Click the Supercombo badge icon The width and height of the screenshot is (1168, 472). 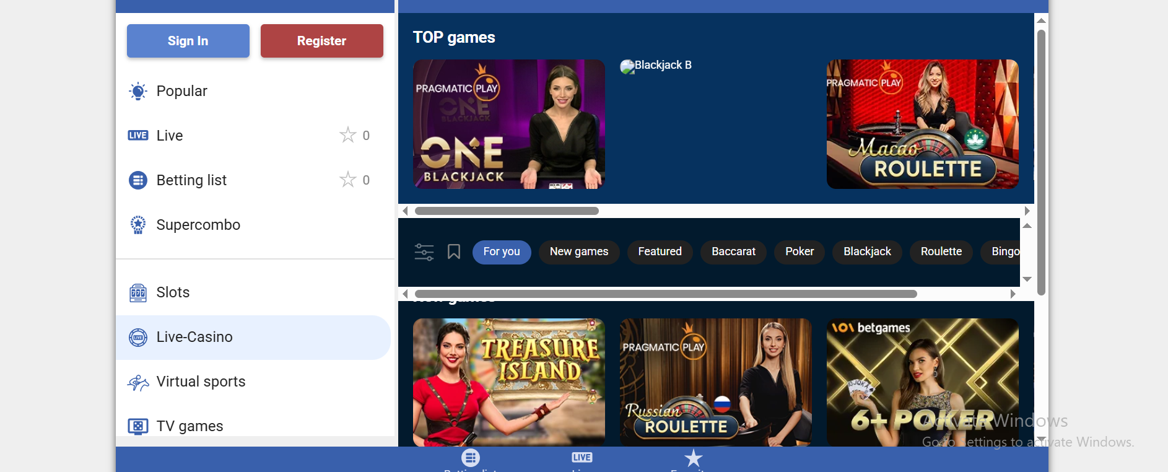coord(138,225)
